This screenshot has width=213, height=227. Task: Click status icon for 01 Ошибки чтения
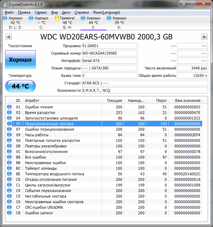point(9,107)
